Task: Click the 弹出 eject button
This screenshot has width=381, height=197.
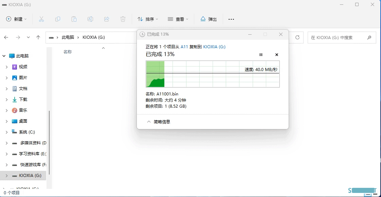Action: pos(208,19)
